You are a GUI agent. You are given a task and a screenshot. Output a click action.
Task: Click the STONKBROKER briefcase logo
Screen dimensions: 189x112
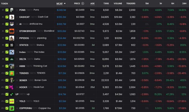point(12,31)
